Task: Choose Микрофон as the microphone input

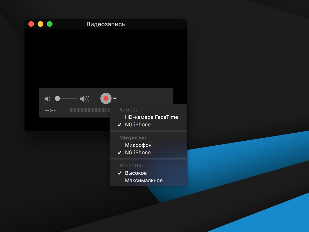Action: pyautogui.click(x=148, y=145)
